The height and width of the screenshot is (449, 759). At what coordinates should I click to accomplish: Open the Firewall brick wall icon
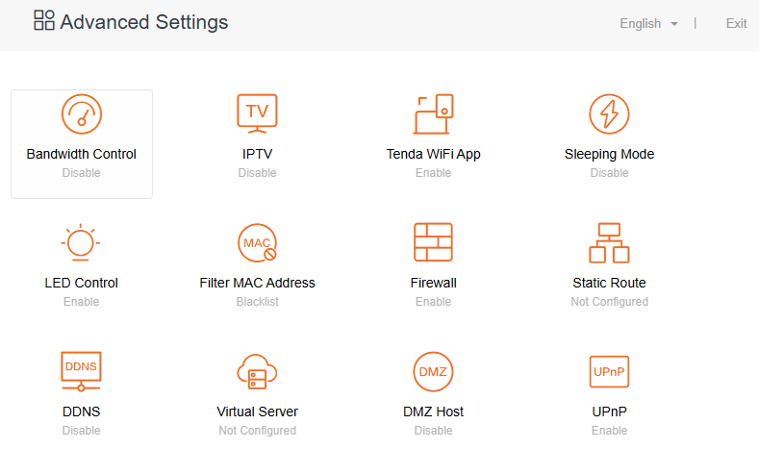(433, 243)
